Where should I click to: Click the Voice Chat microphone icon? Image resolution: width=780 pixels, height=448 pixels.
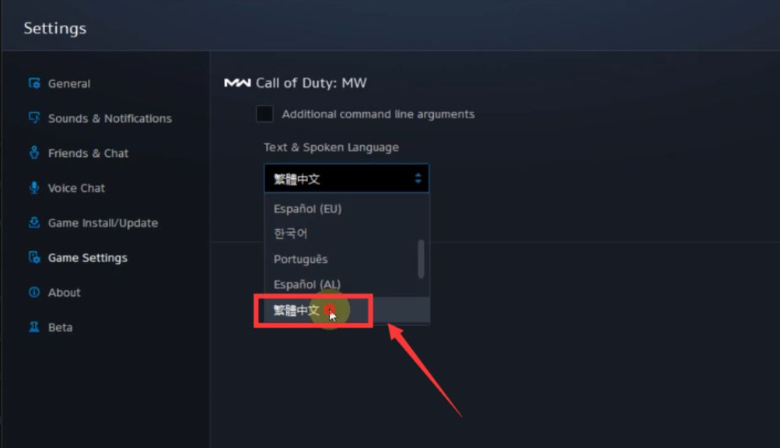click(33, 188)
